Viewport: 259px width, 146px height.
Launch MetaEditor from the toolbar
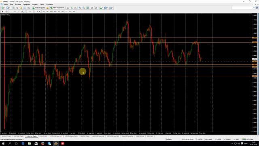pyautogui.click(x=48, y=8)
